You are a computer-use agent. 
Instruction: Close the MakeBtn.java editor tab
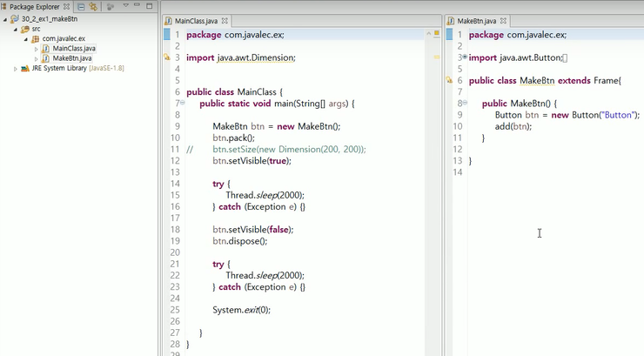(x=502, y=20)
